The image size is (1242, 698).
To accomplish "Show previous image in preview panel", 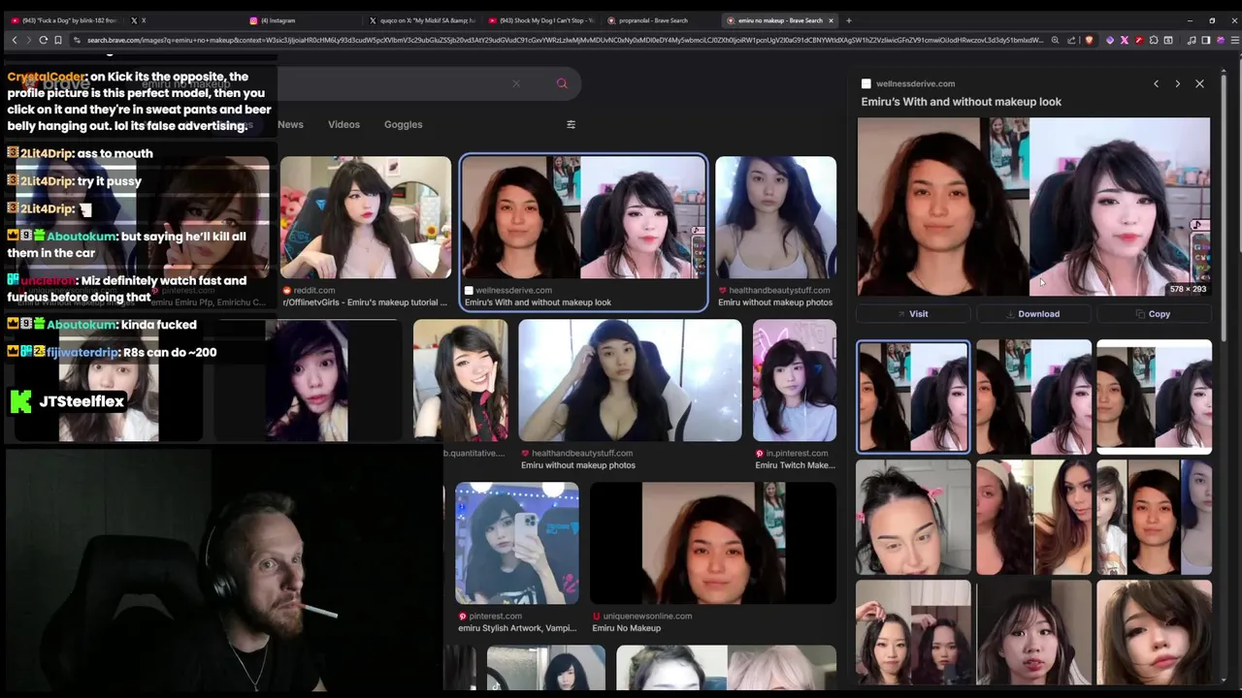I will pos(1156,84).
